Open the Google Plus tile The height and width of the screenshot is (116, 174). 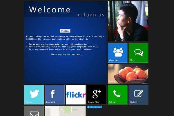tap(97, 95)
